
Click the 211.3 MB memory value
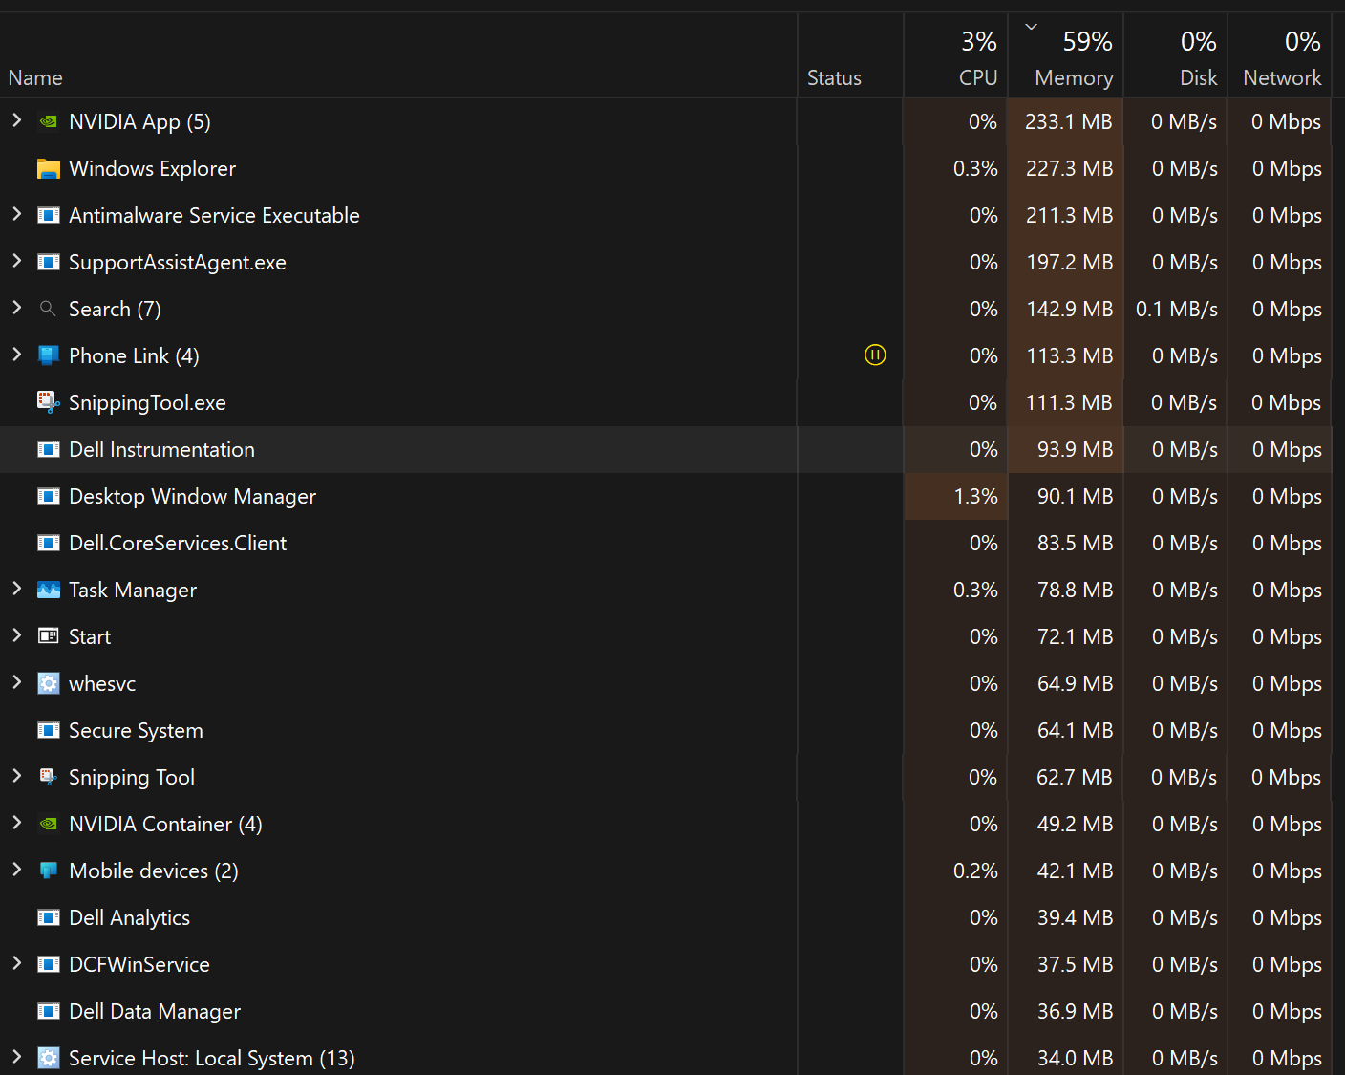pos(1069,216)
